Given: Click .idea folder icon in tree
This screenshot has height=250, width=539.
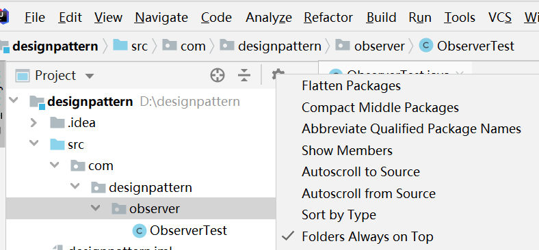Looking at the screenshot, I should click(57, 122).
